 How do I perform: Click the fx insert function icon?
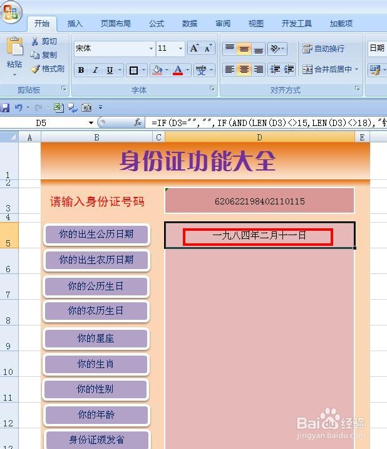138,123
